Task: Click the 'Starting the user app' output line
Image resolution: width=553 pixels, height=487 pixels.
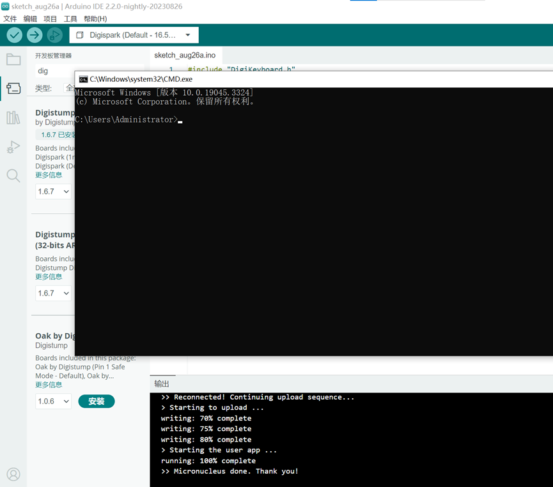Action: click(x=219, y=450)
